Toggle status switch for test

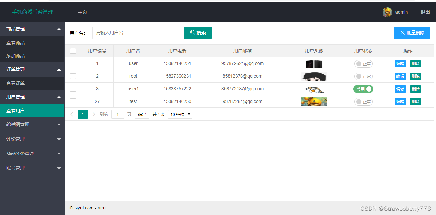pos(363,102)
